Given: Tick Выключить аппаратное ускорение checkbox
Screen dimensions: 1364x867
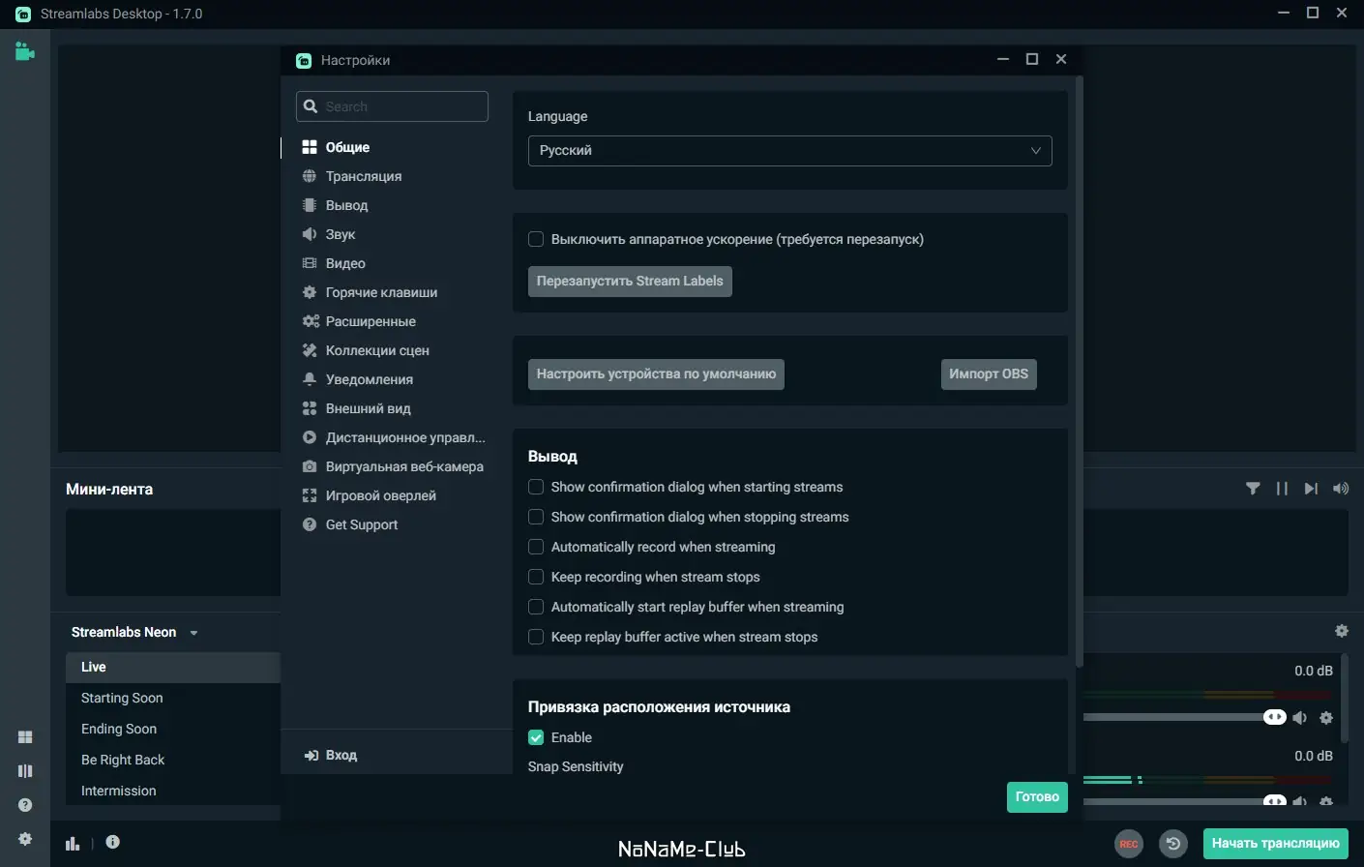Looking at the screenshot, I should 536,239.
